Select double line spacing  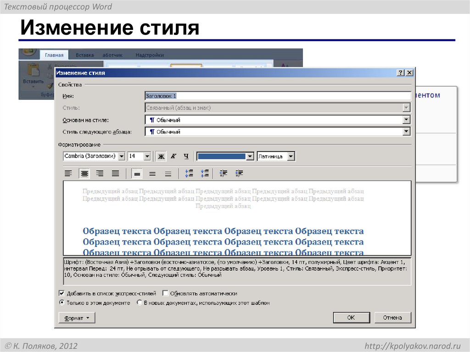[x=168, y=173]
